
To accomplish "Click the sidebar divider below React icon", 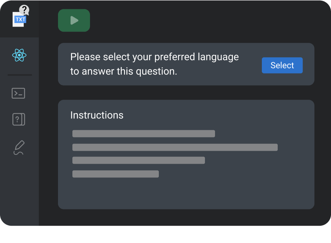I will tap(20, 75).
